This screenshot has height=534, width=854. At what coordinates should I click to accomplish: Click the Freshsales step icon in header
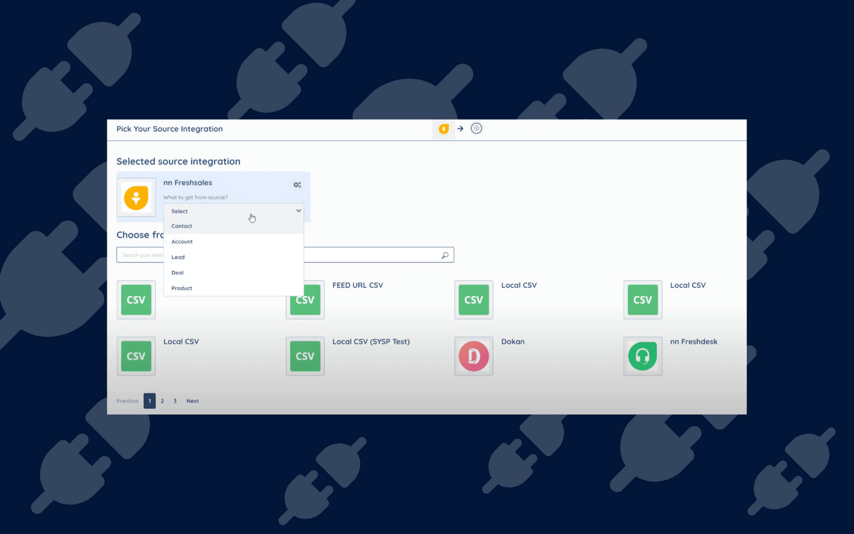(443, 129)
